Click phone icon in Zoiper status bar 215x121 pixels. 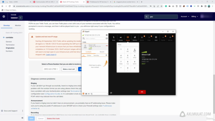click(x=92, y=94)
